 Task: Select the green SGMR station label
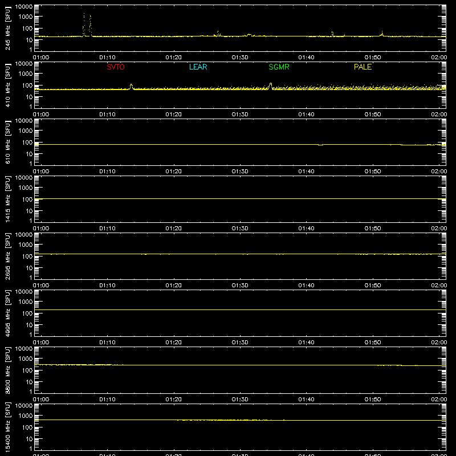[x=279, y=67]
